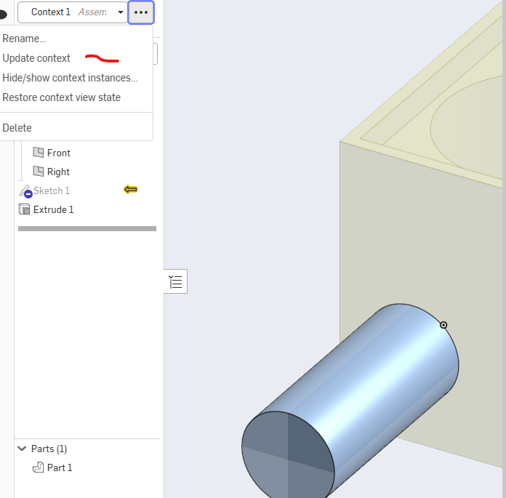Click the Part 1 part icon
The height and width of the screenshot is (498, 506).
pos(38,467)
